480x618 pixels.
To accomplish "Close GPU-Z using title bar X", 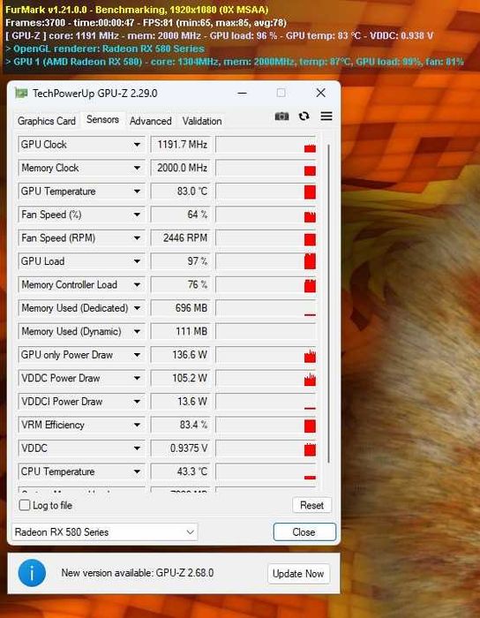I will [x=321, y=93].
